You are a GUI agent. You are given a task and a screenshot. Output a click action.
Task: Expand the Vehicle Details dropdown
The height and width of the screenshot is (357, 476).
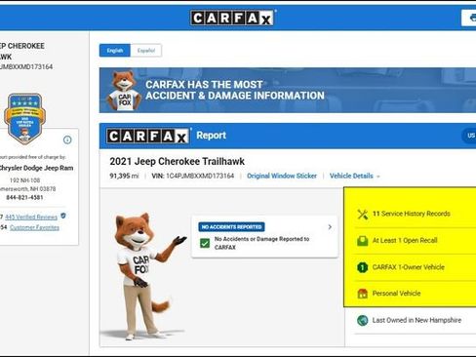[354, 176]
